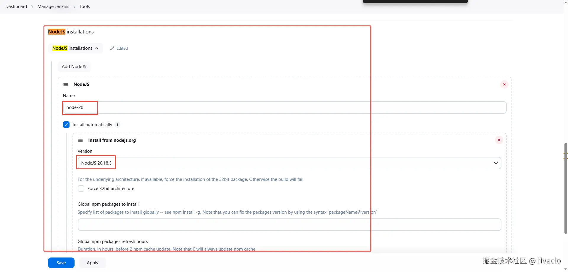The image size is (568, 272).
Task: Open the NodeJS Version dropdown
Action: pyautogui.click(x=289, y=163)
